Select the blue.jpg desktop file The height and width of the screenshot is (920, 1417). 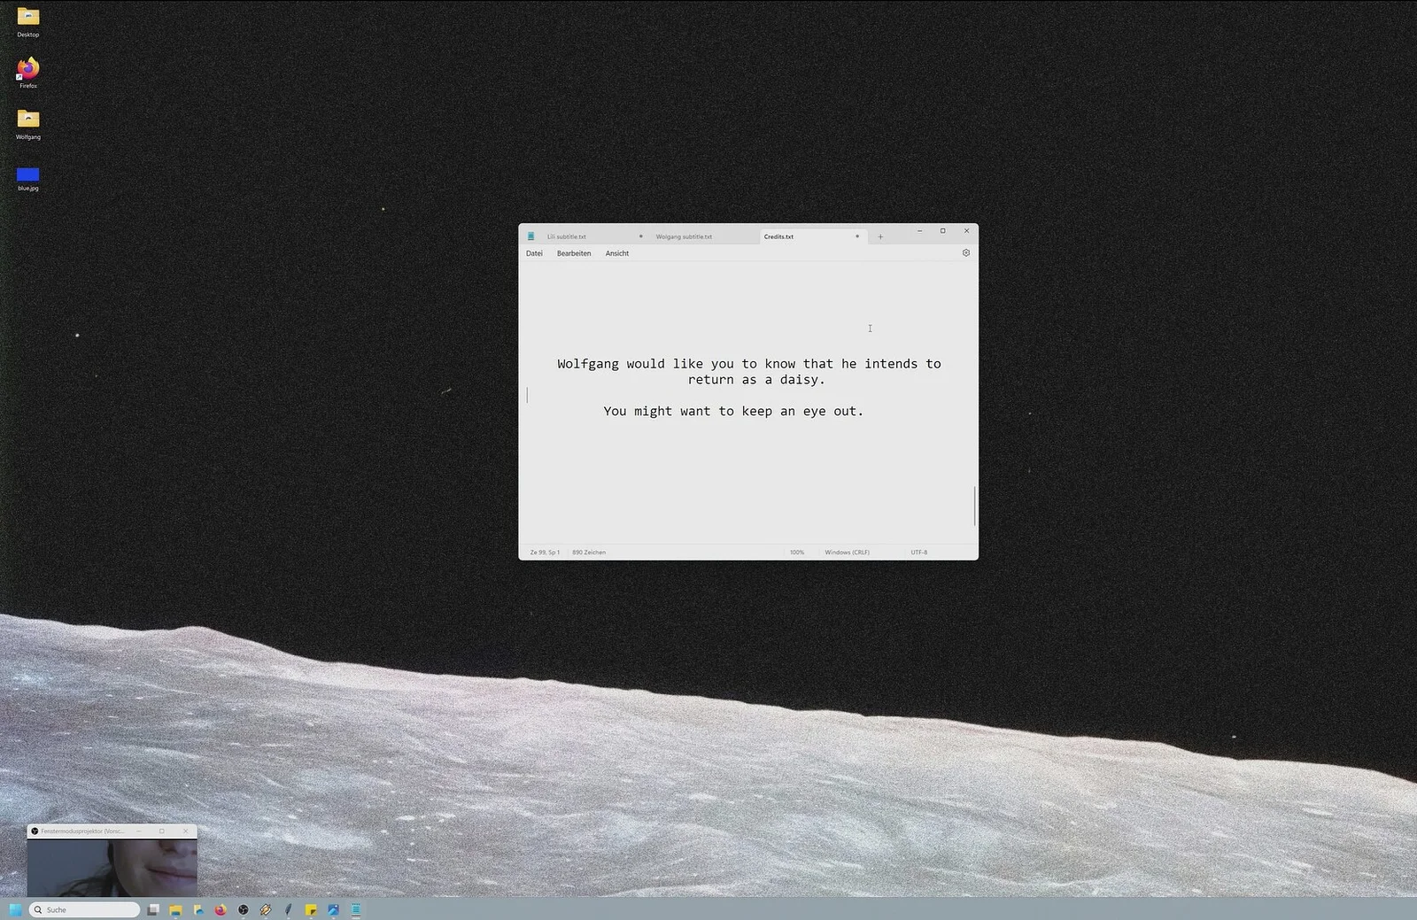point(28,177)
